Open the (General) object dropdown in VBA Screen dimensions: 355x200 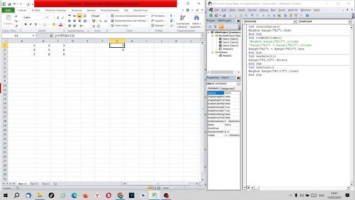point(295,21)
